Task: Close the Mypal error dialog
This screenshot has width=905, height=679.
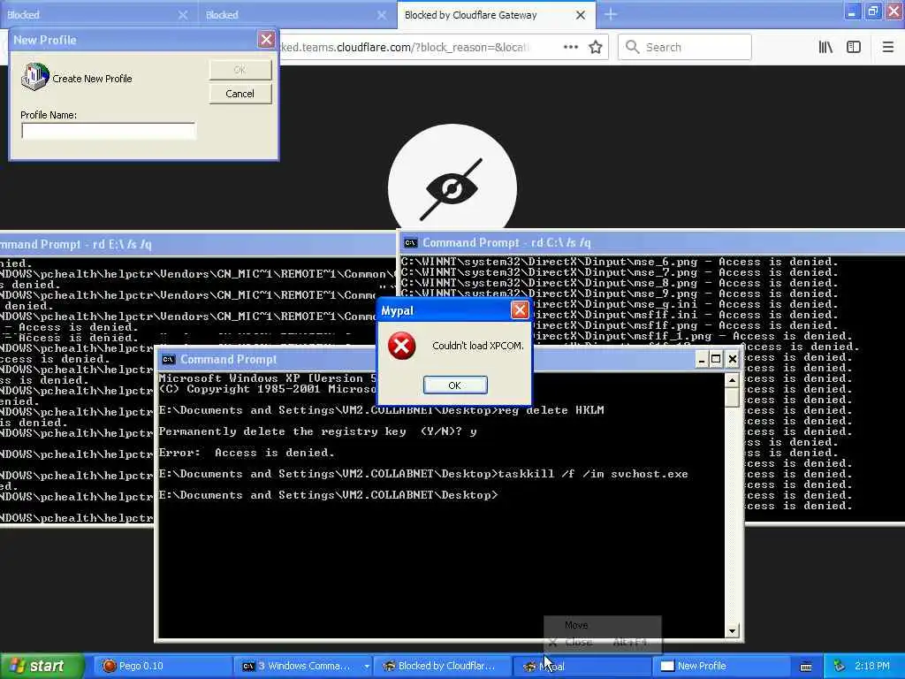Action: tap(520, 310)
